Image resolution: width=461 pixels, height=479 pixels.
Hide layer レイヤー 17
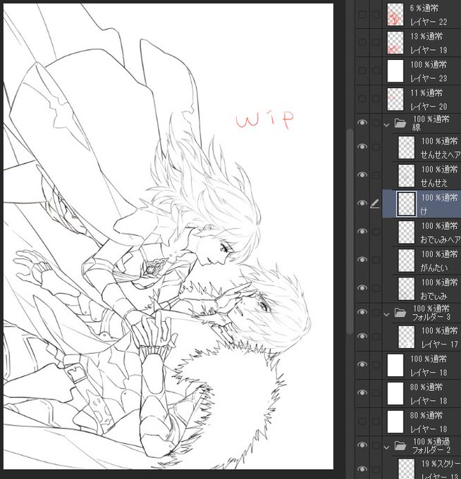pyautogui.click(x=362, y=336)
